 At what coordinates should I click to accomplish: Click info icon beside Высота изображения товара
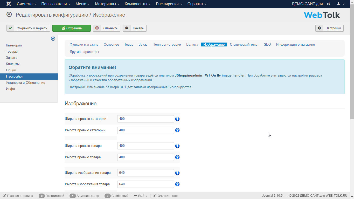[177, 184]
